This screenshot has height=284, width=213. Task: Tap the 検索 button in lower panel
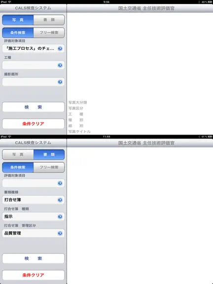(x=34, y=258)
